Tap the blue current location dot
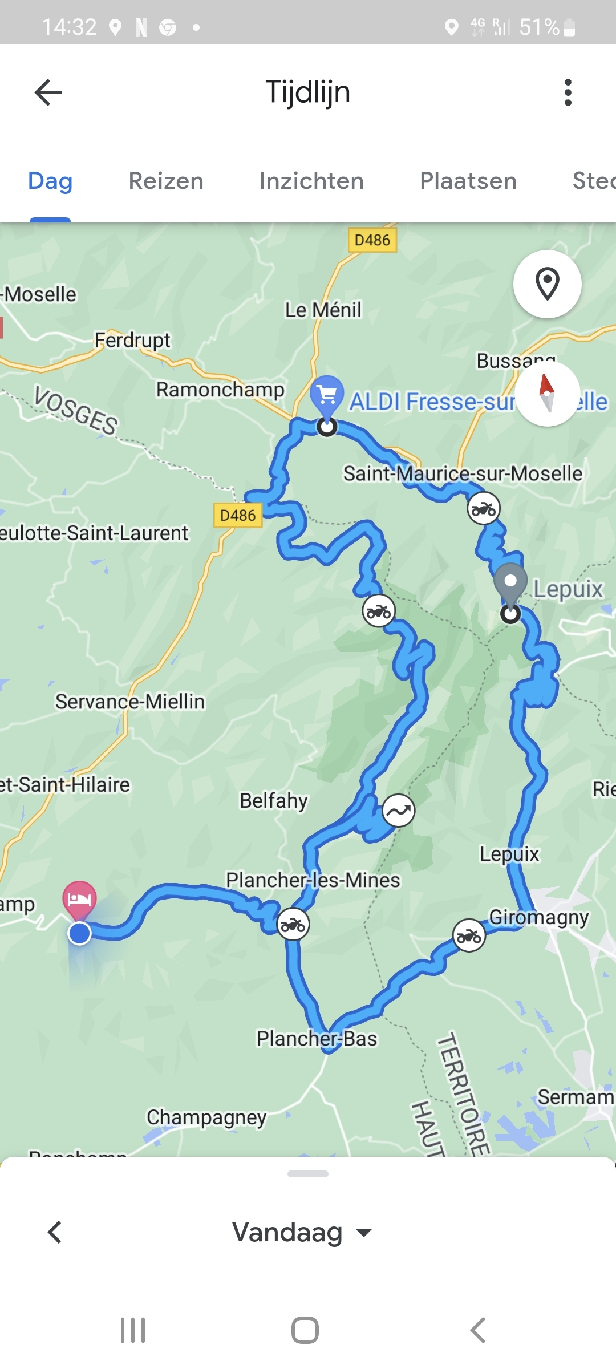 point(79,934)
